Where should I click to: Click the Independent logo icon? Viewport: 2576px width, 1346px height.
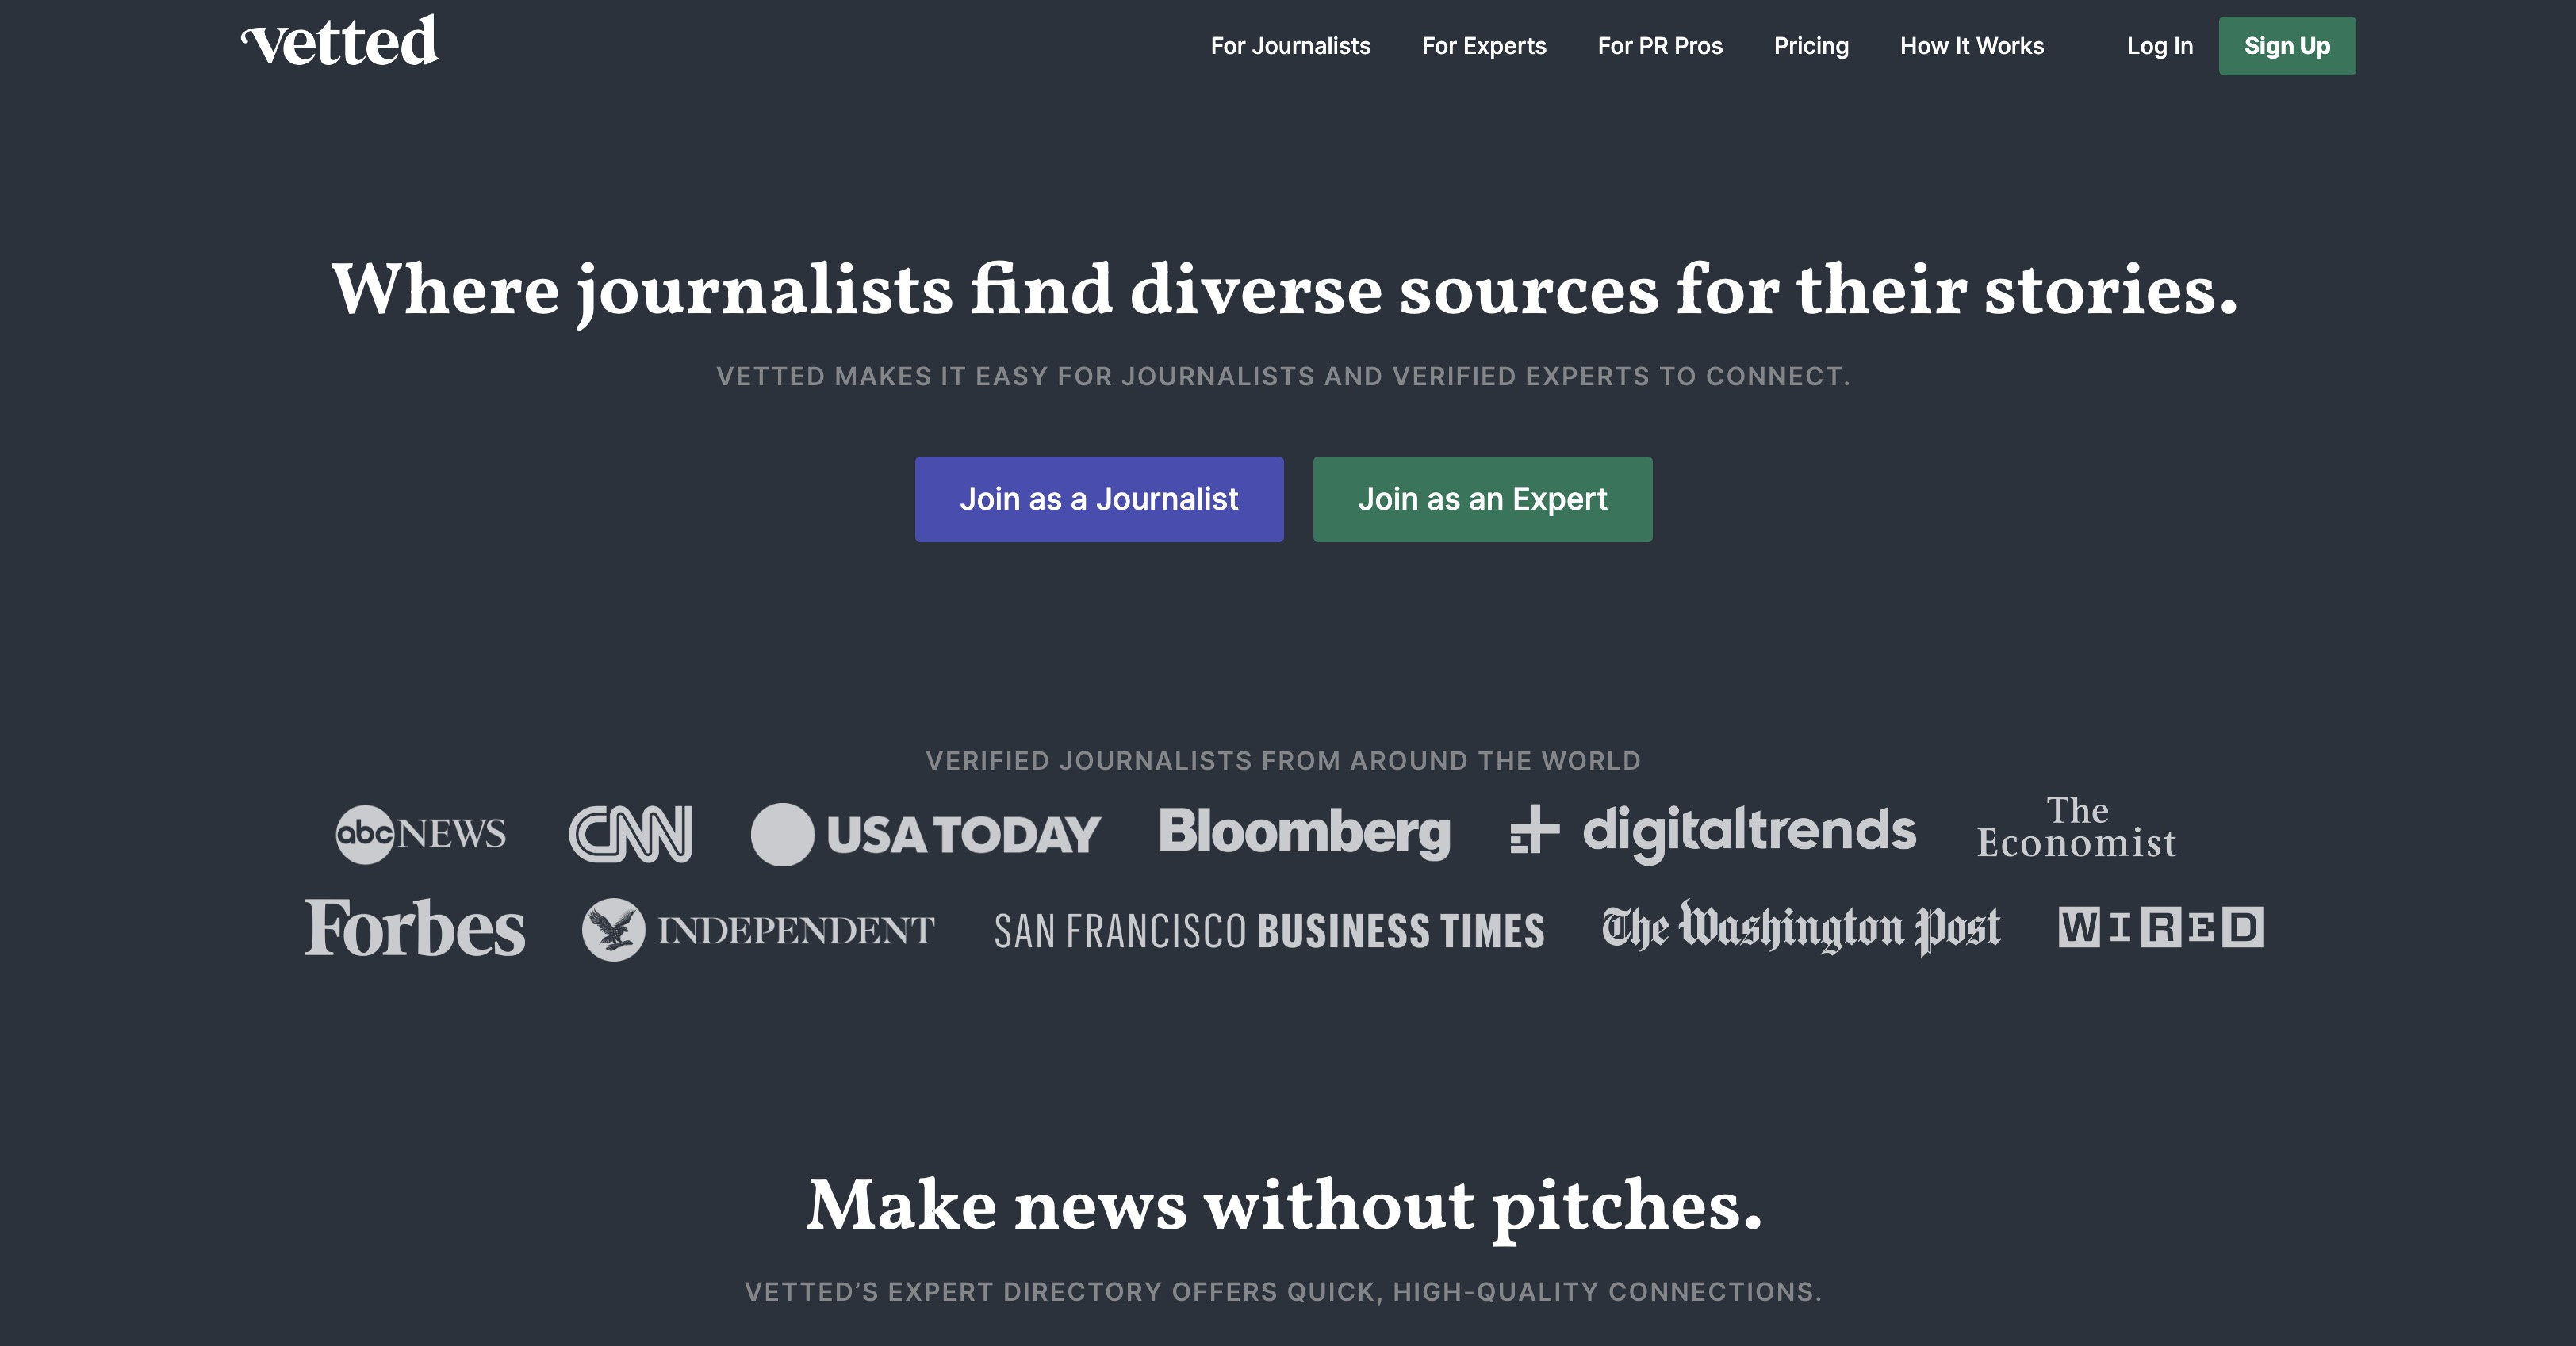click(x=610, y=928)
